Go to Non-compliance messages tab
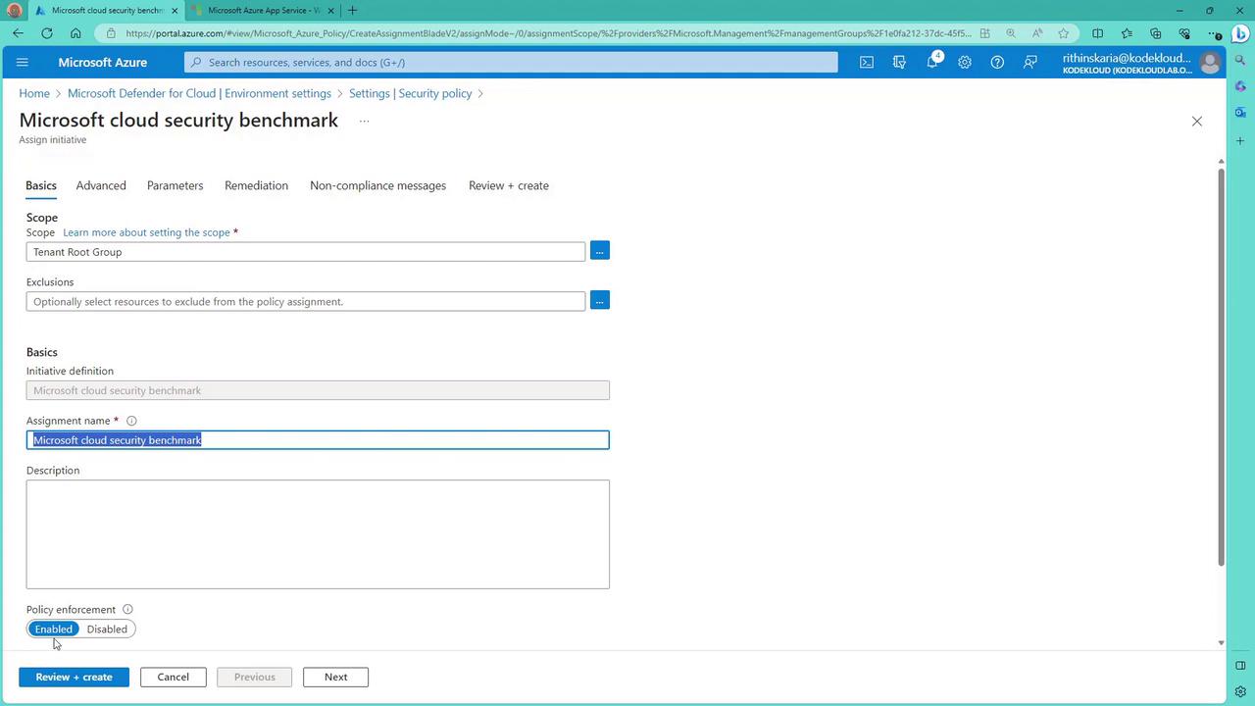Screen dimensions: 1255x706 click(x=377, y=185)
